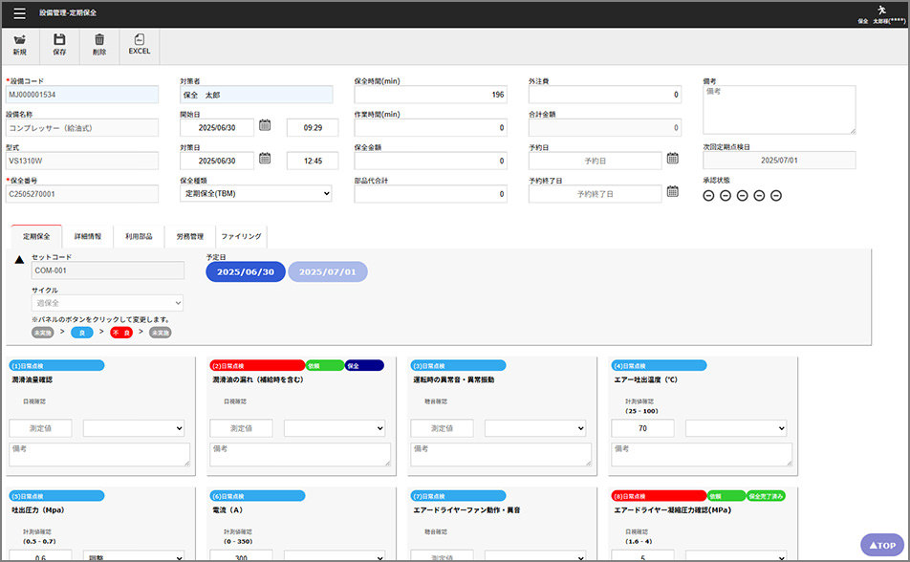This screenshot has height=562, width=910.
Task: Toggle status on red (8)日常点検 header
Action: click(659, 496)
